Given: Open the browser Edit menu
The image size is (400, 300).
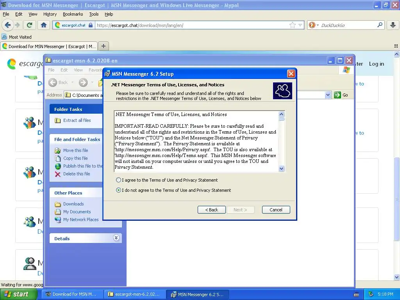Looking at the screenshot, I should [19, 14].
